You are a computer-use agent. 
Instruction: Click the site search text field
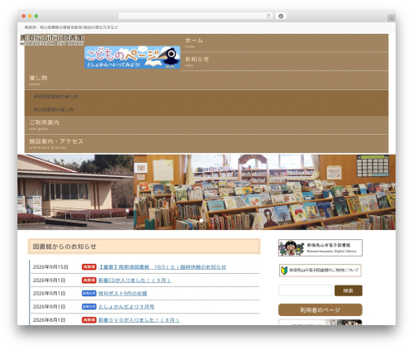tap(305, 290)
